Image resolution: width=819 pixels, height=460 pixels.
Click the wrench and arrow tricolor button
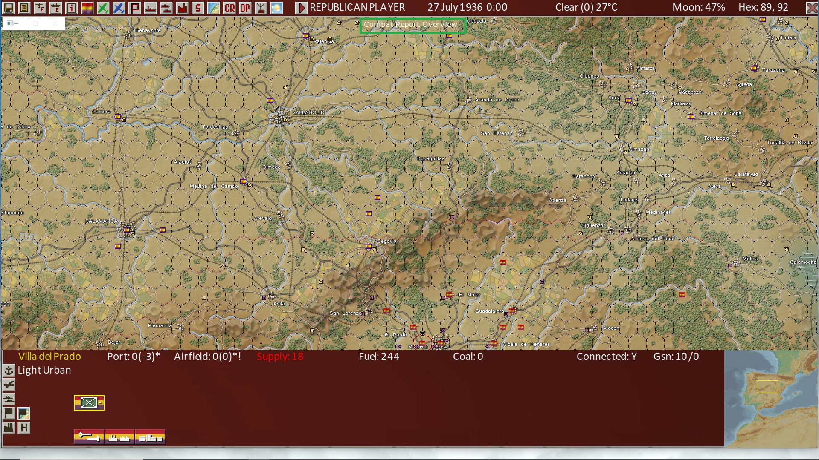pyautogui.click(x=89, y=437)
